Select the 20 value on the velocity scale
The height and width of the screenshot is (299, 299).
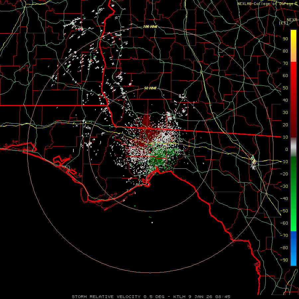[285, 125]
